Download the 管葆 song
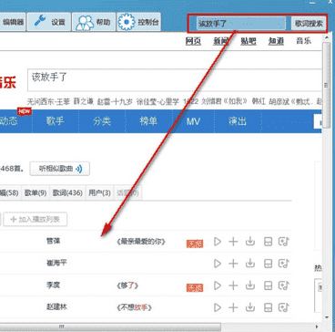 click(x=250, y=242)
